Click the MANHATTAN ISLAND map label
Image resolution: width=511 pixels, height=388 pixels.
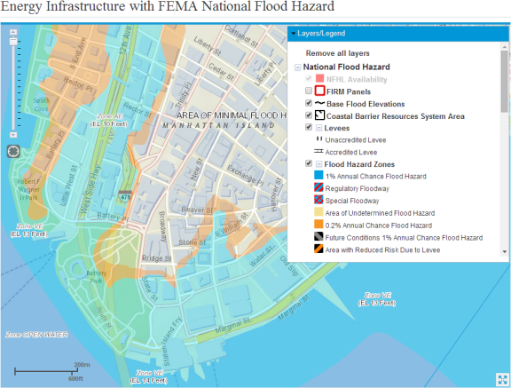[x=218, y=125]
